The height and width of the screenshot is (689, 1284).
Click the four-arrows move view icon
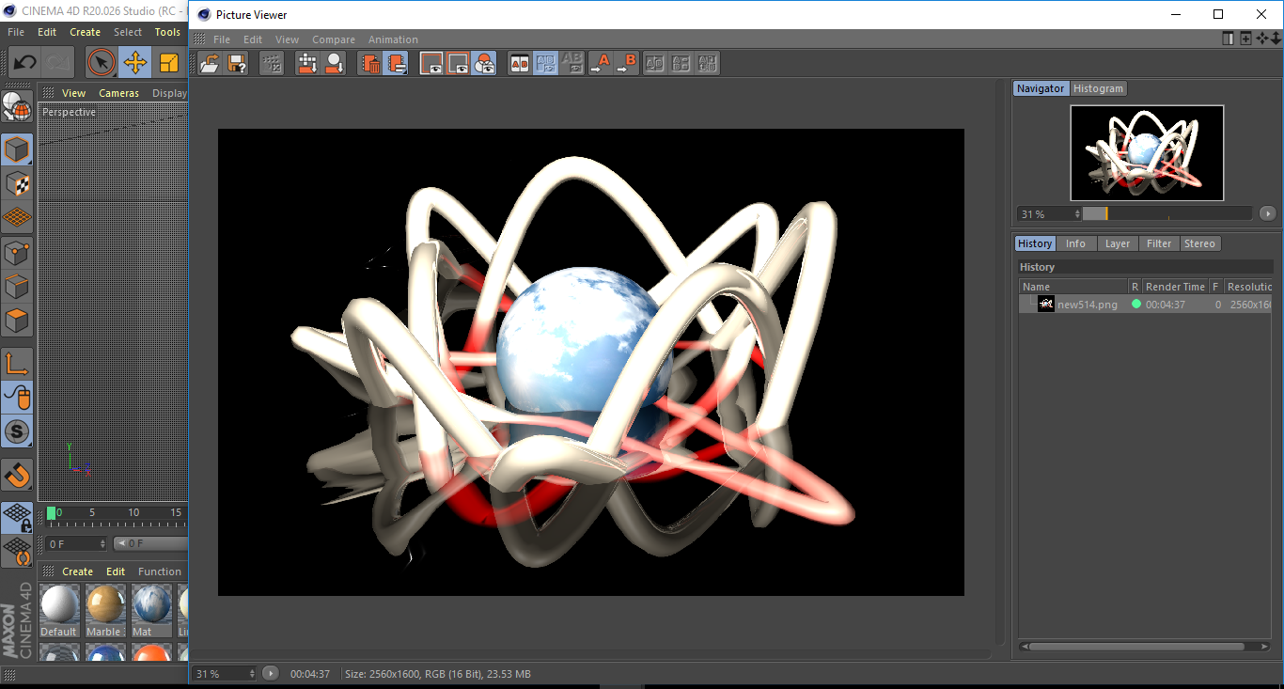[x=1261, y=39]
